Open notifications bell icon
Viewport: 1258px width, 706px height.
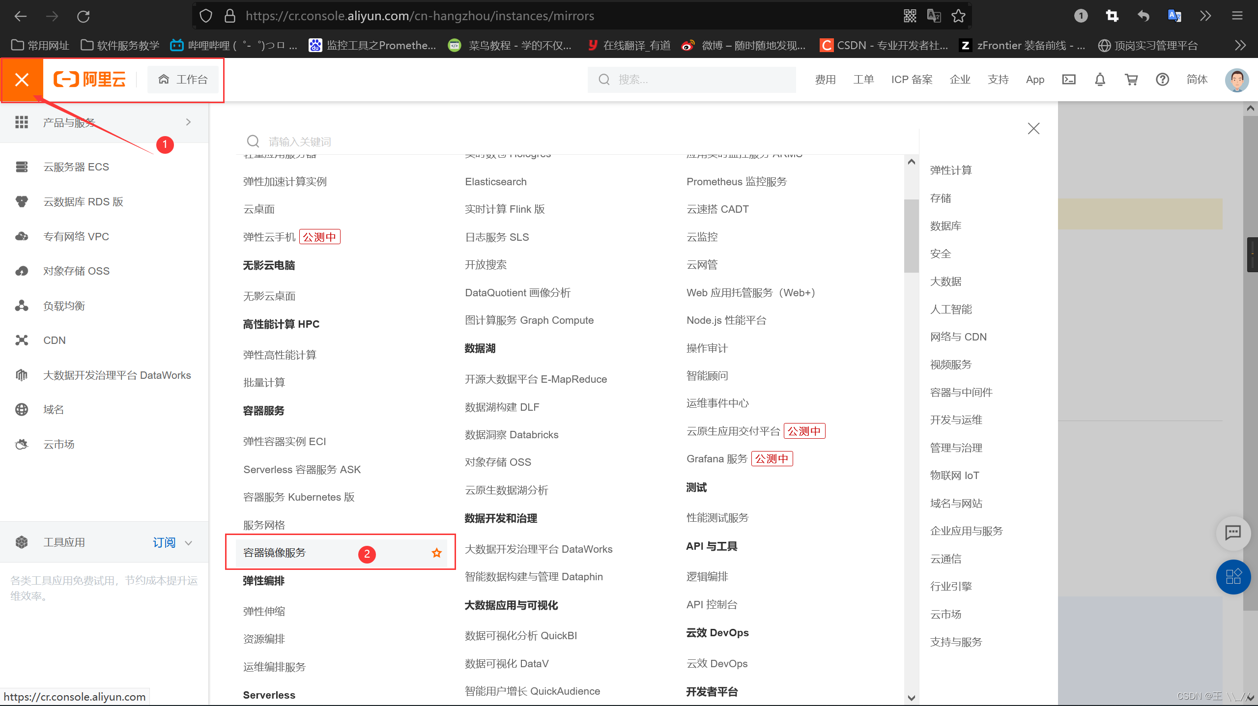(1100, 80)
